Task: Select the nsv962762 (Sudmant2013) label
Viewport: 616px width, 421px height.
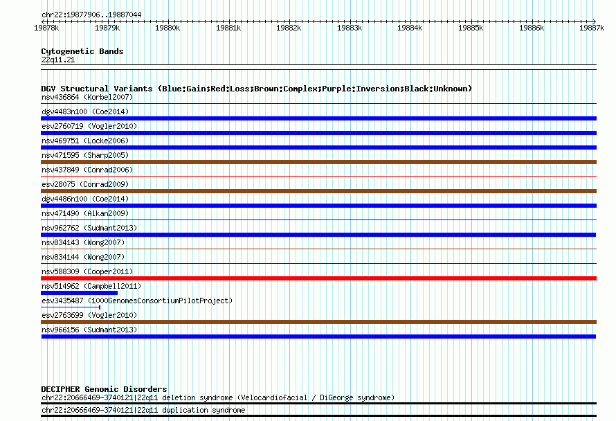Action: tap(89, 228)
